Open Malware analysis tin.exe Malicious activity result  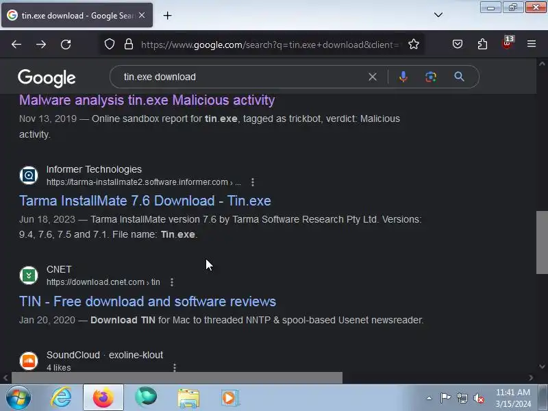(x=147, y=100)
